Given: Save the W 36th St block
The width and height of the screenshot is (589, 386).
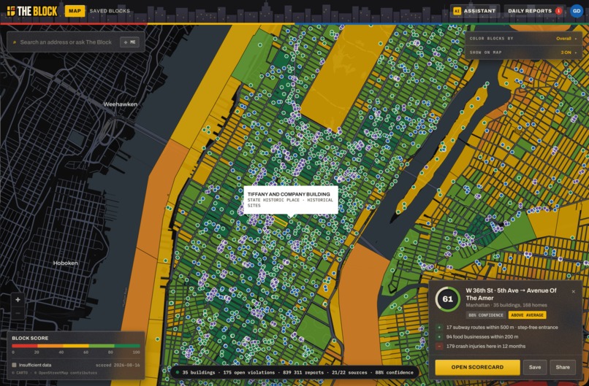Looking at the screenshot, I should coord(535,367).
